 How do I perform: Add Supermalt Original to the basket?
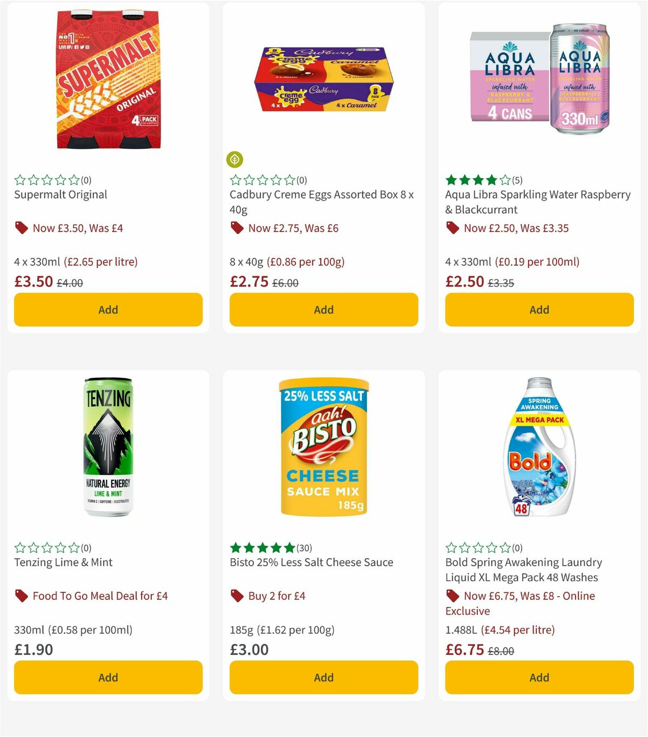[x=108, y=310]
